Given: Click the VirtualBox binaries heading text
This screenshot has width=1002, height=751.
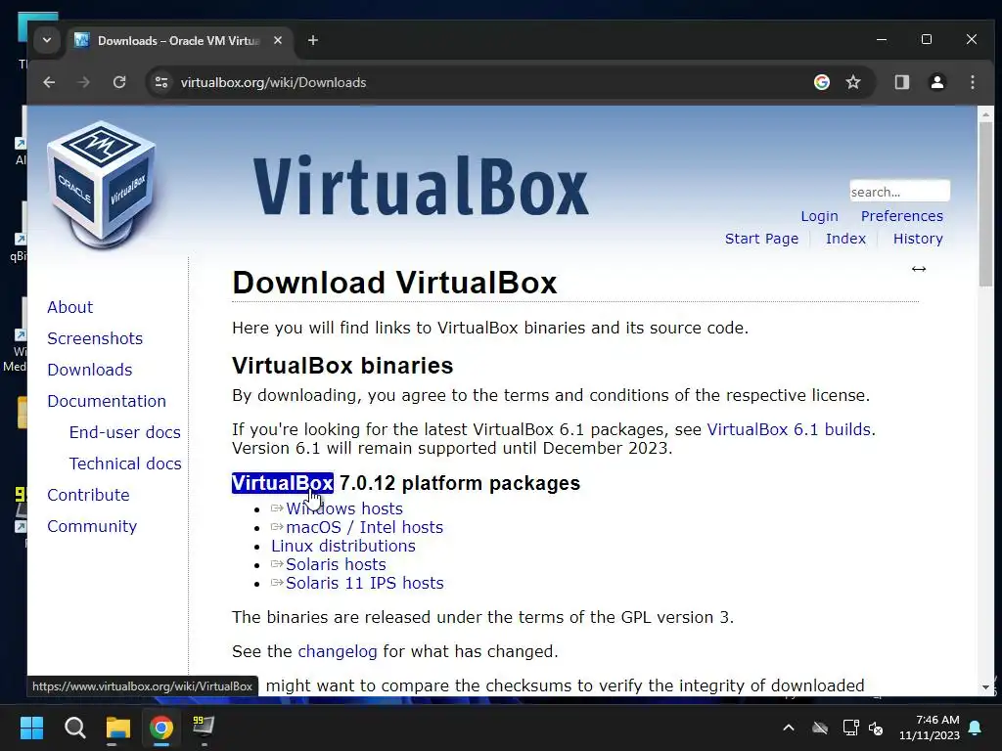Looking at the screenshot, I should [342, 366].
